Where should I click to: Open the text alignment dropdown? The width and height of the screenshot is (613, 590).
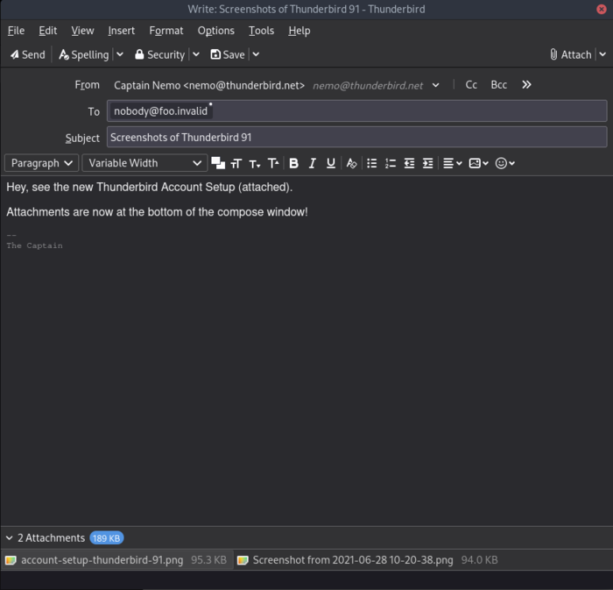(x=453, y=163)
